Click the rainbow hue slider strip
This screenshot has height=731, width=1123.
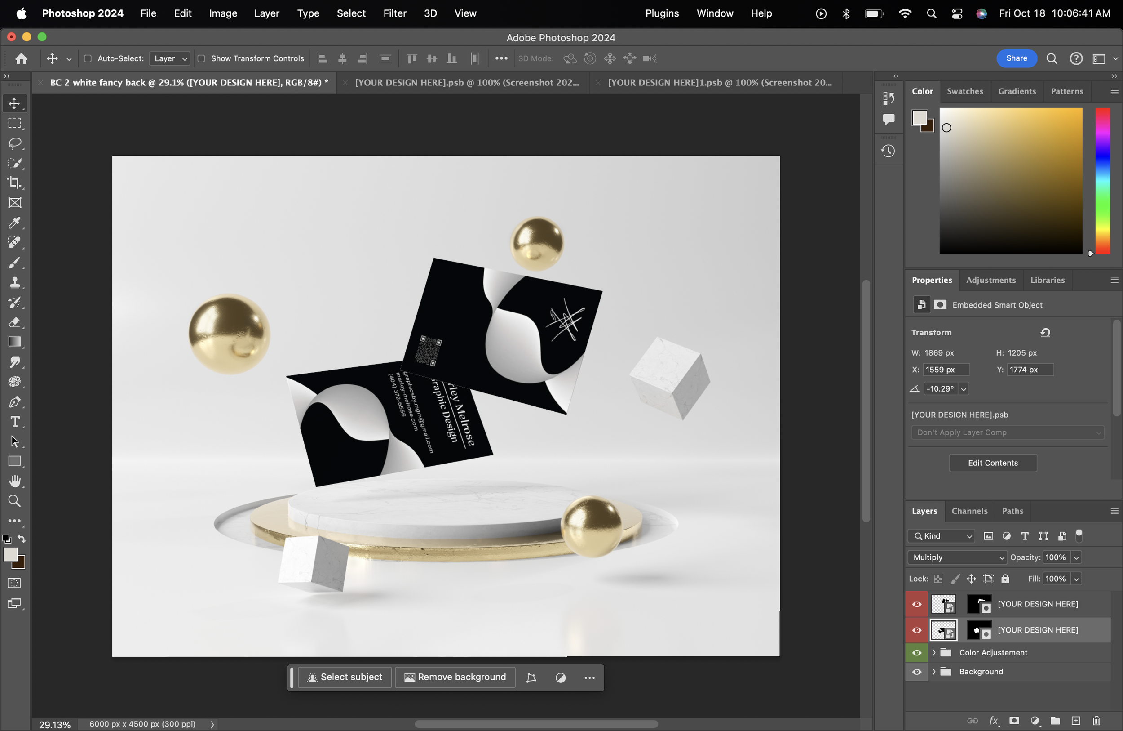pyautogui.click(x=1102, y=180)
